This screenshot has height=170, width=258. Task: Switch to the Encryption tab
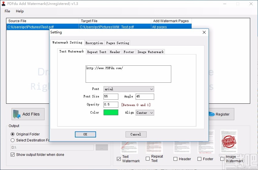point(94,43)
